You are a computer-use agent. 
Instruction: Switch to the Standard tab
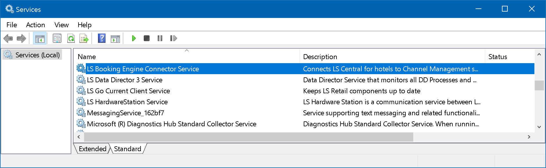(x=128, y=149)
